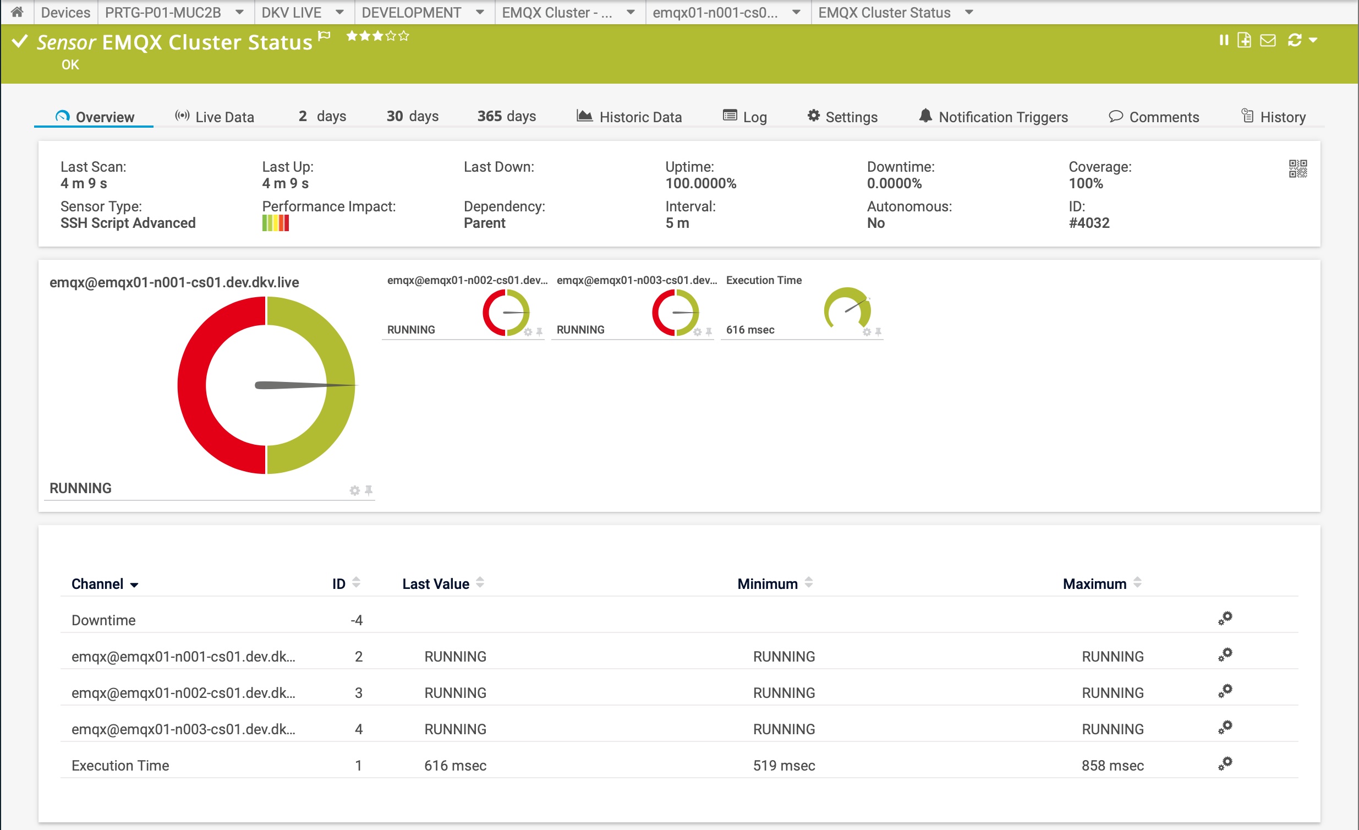
Task: Open the EMQX Cluster Status breadcrumb dropdown
Action: click(969, 12)
